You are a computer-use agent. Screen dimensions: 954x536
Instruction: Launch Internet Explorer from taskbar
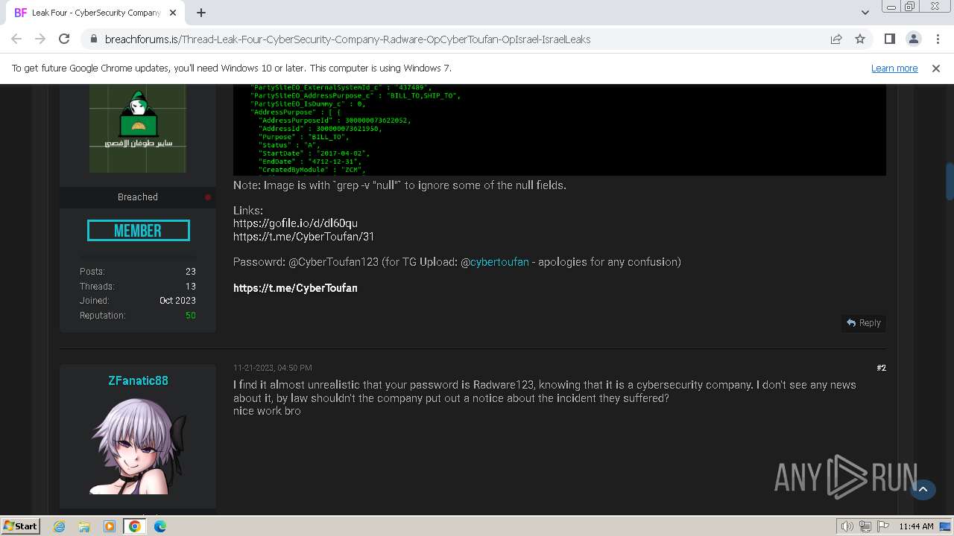(x=60, y=526)
